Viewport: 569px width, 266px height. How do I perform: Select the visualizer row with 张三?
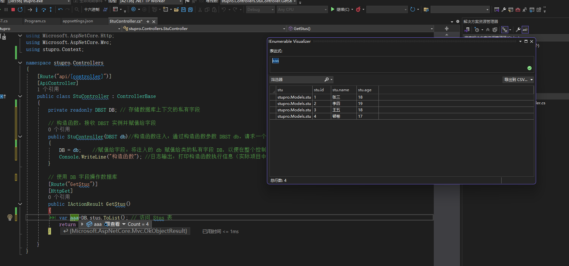coord(401,97)
